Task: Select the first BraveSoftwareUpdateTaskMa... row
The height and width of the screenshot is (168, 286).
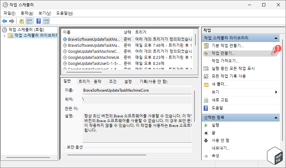Action: coord(127,39)
